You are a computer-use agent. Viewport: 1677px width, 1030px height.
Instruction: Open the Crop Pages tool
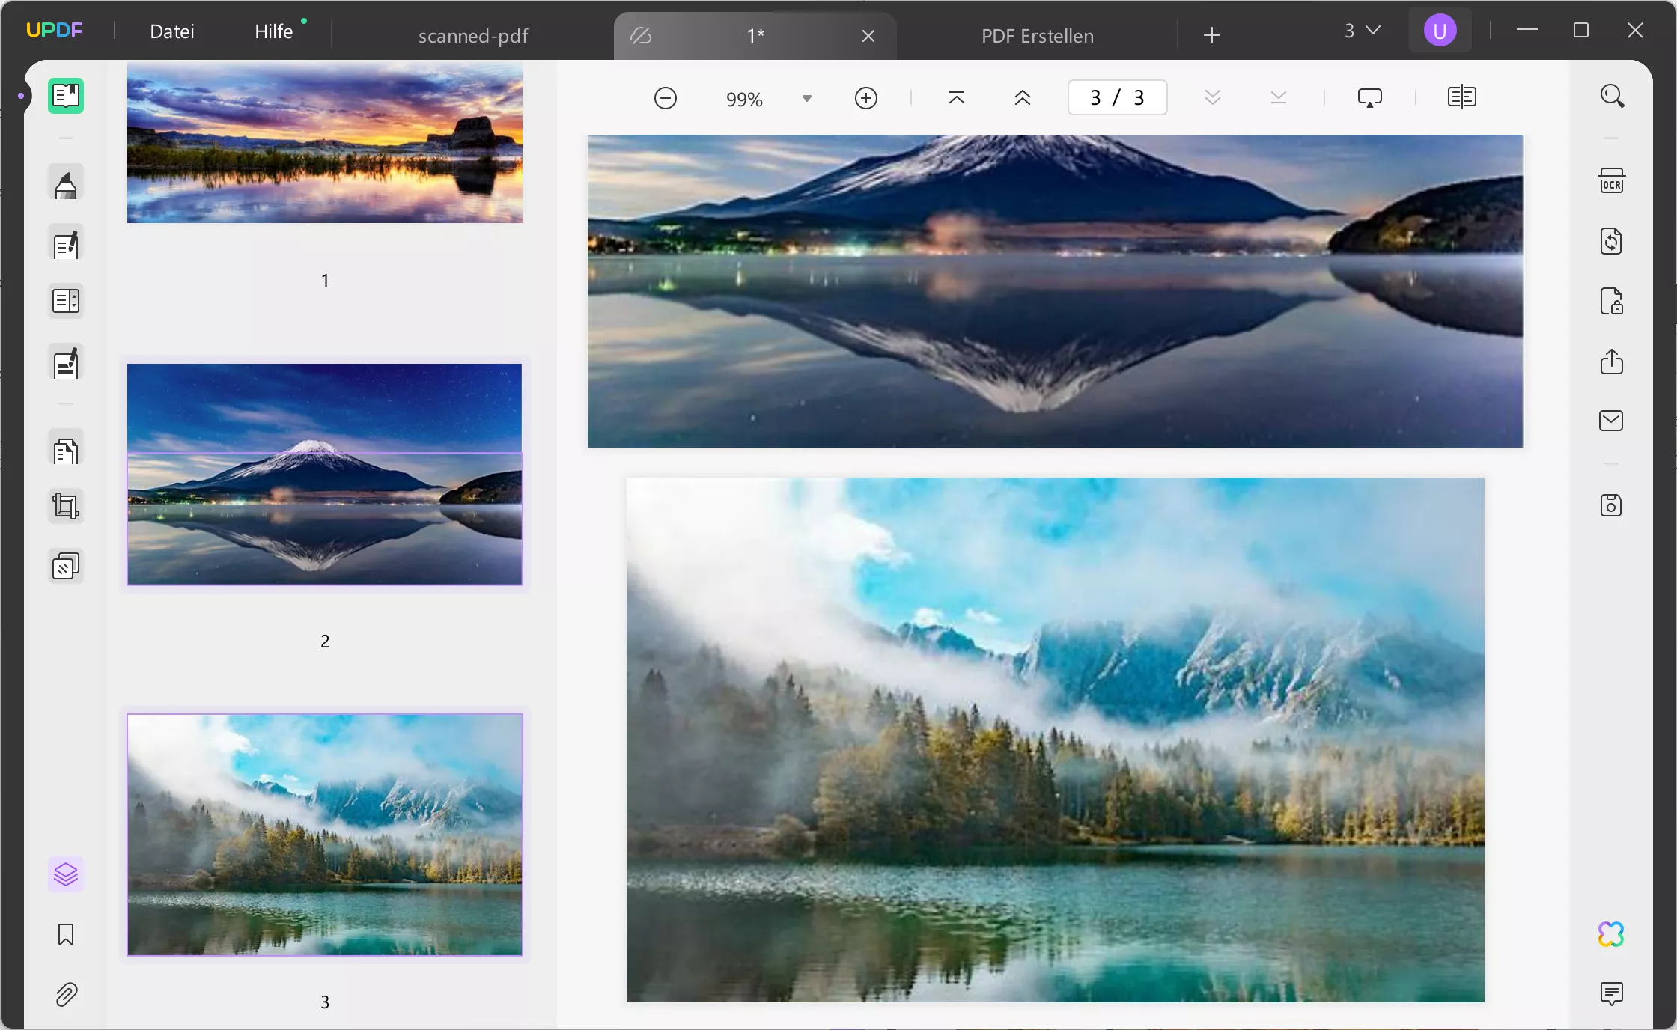66,507
